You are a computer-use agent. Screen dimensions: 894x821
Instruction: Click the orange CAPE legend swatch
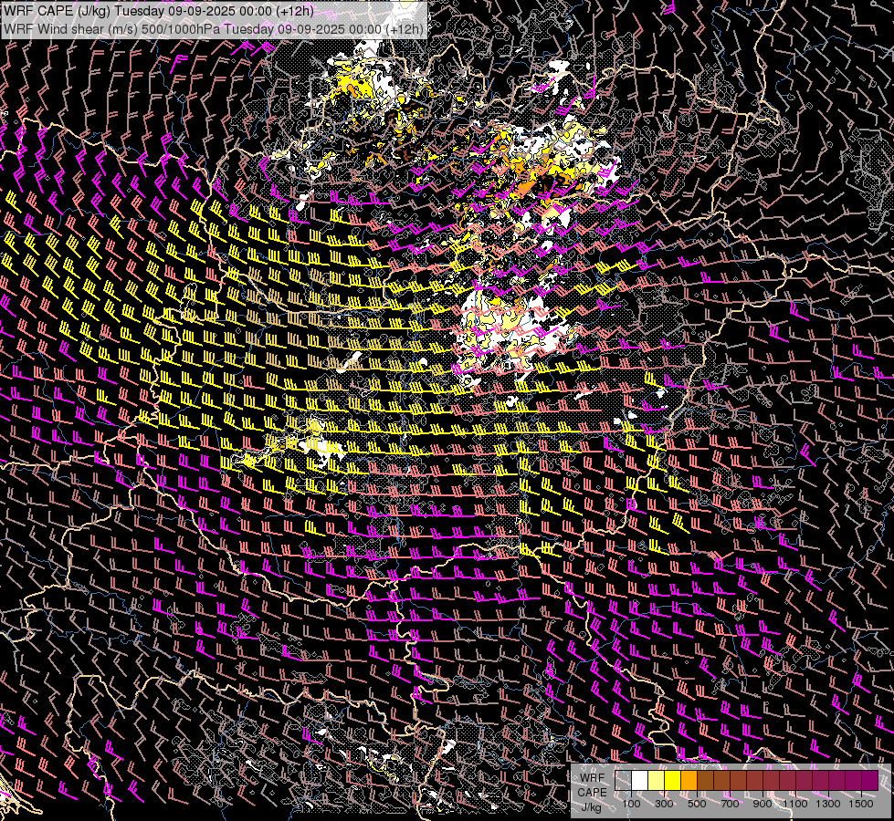[x=689, y=780]
